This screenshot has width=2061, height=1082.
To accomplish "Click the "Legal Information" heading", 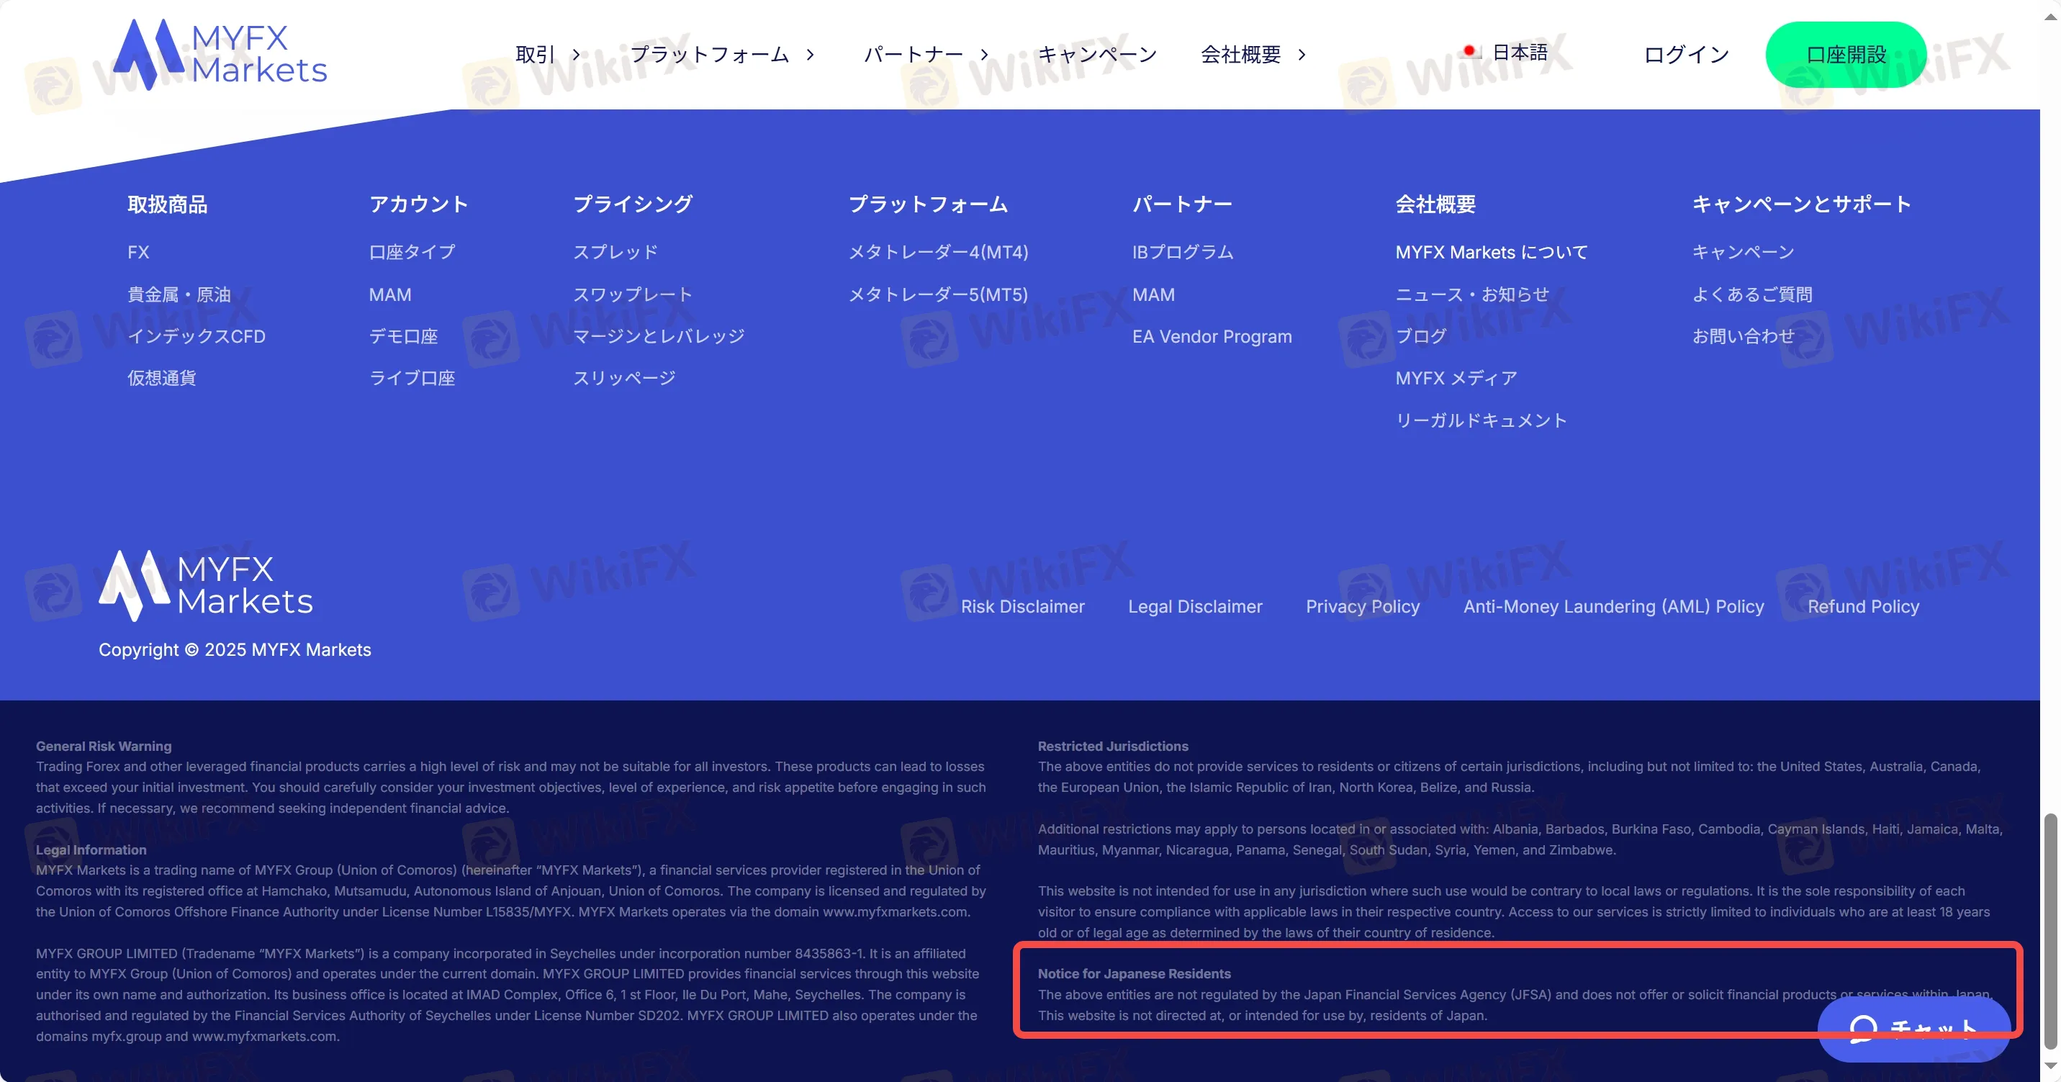I will click(91, 850).
